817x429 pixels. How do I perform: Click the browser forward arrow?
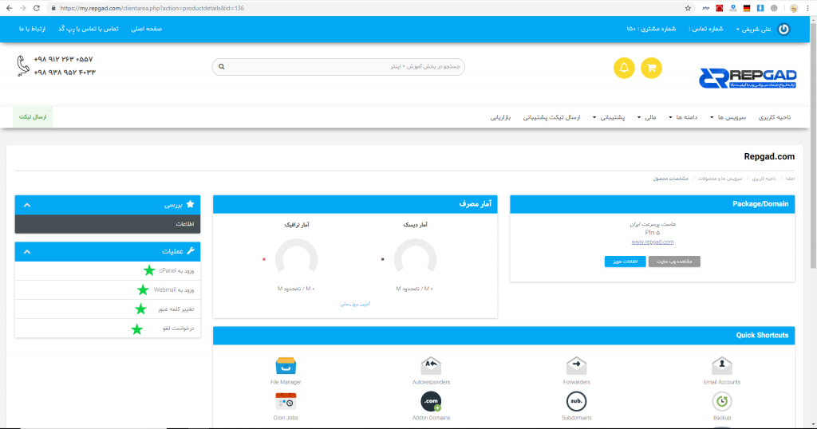point(22,8)
